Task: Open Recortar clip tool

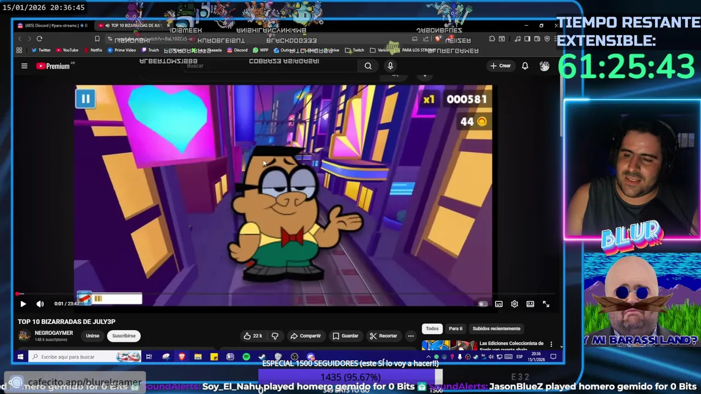Action: pyautogui.click(x=383, y=336)
